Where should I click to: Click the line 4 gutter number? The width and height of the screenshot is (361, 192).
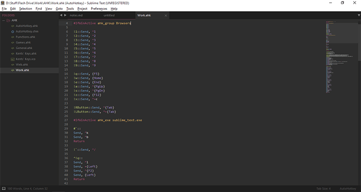click(x=67, y=23)
